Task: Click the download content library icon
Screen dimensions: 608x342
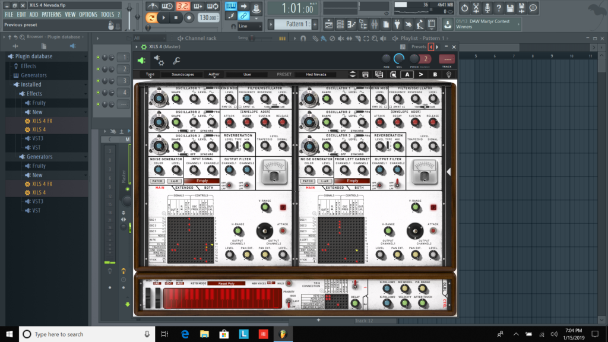Action: 448,24
